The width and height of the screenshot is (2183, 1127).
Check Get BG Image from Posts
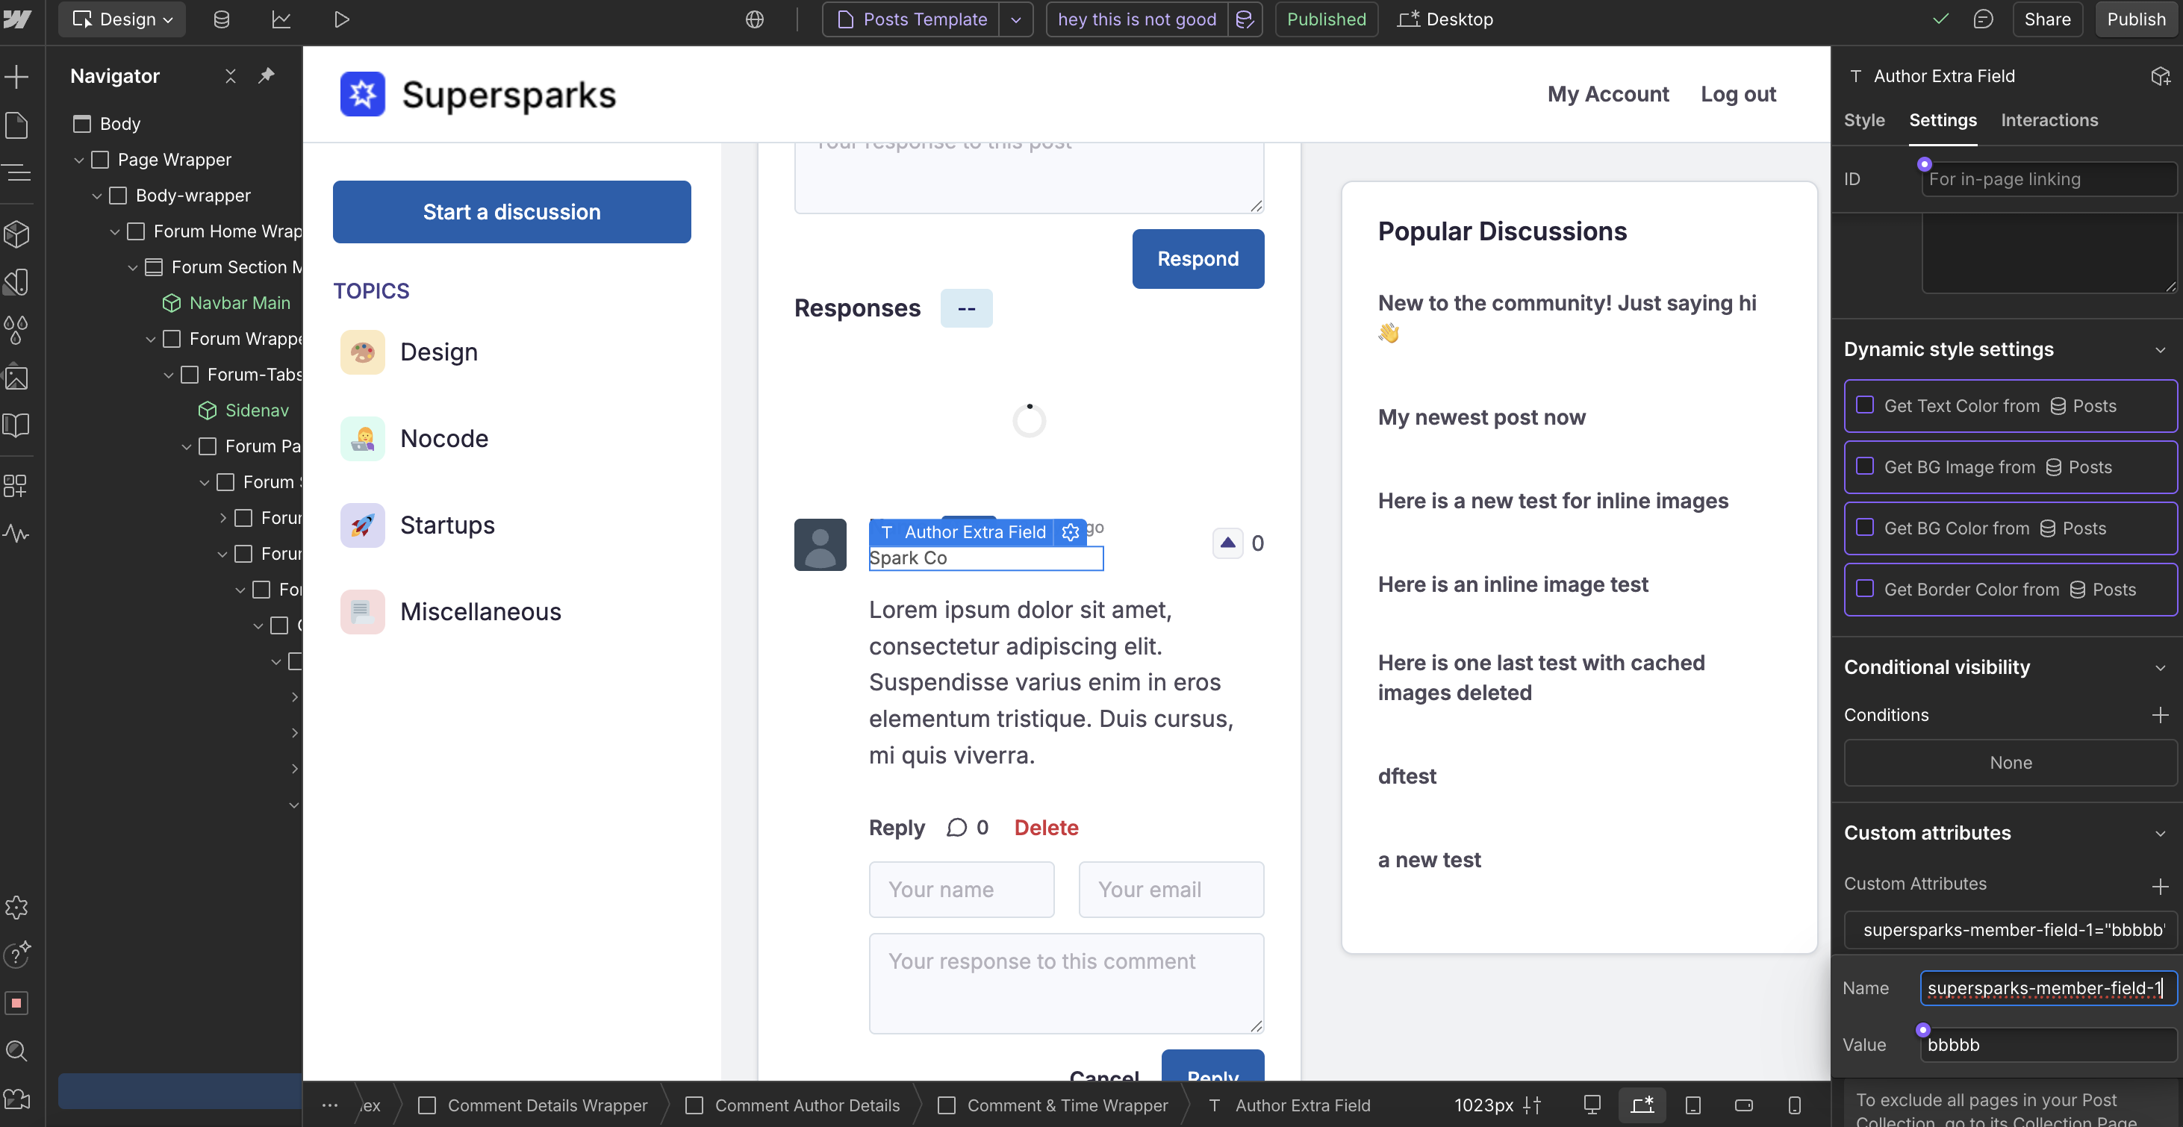[x=1865, y=466]
